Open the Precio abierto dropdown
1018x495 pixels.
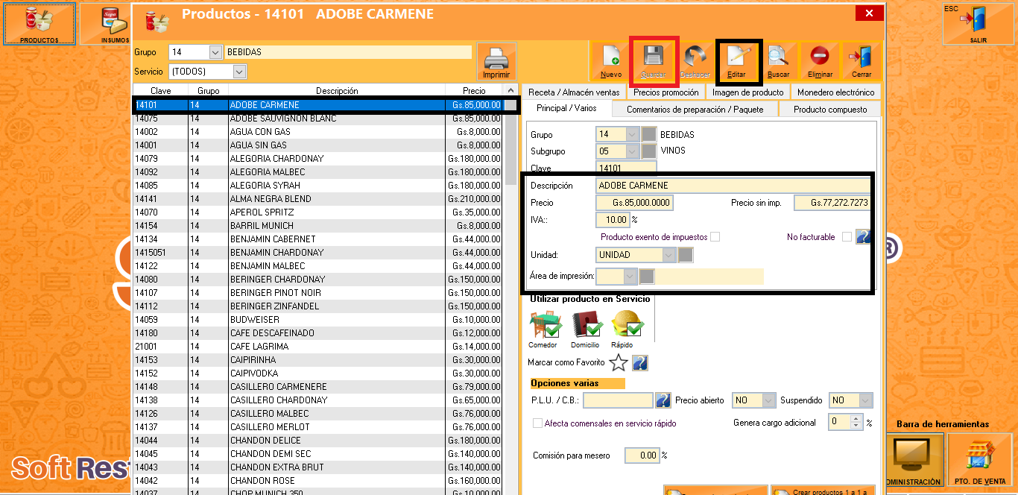click(768, 400)
